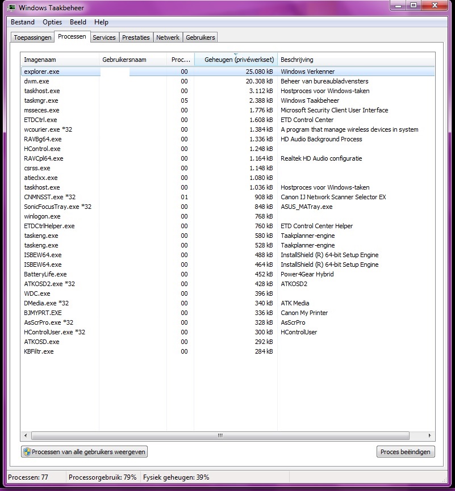Click the horizontal scrollbar thumb
This screenshot has height=491, width=455.
[220, 435]
